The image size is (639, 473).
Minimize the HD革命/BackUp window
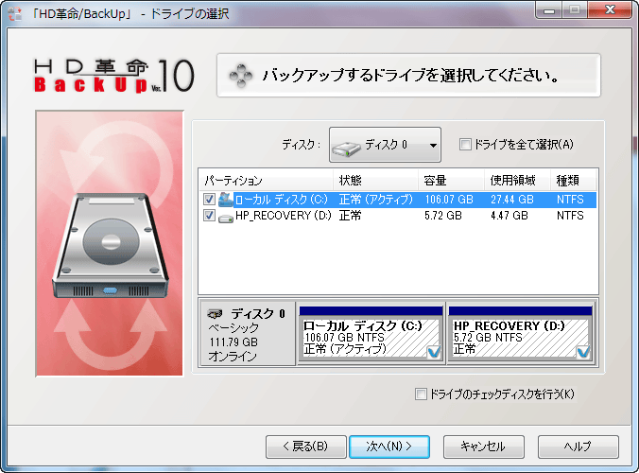point(549,9)
